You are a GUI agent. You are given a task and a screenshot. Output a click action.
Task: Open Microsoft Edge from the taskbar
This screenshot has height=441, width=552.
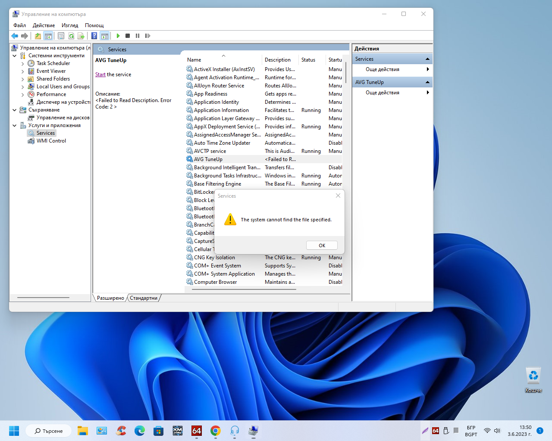(x=139, y=431)
